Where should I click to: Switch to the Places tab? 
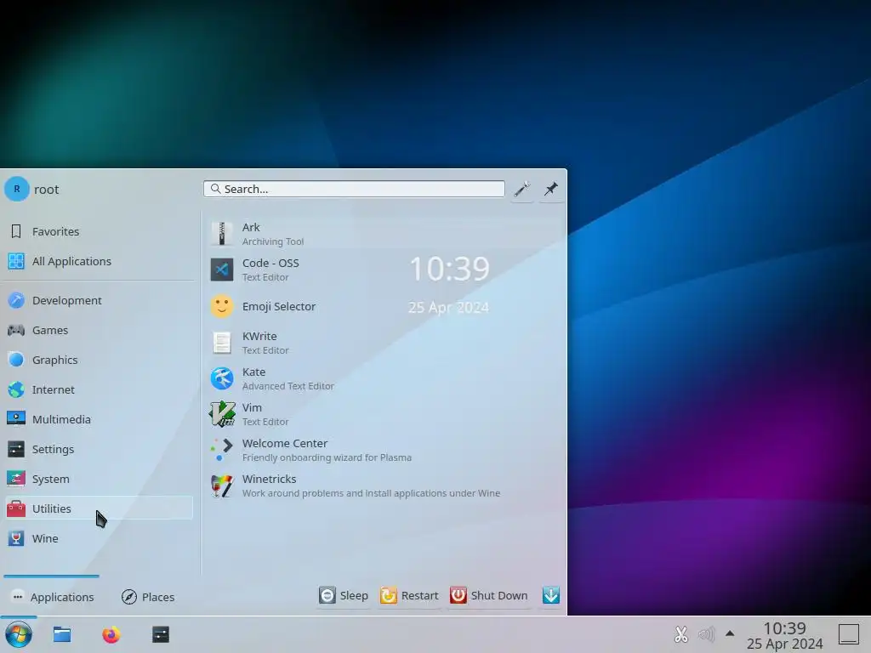[148, 597]
